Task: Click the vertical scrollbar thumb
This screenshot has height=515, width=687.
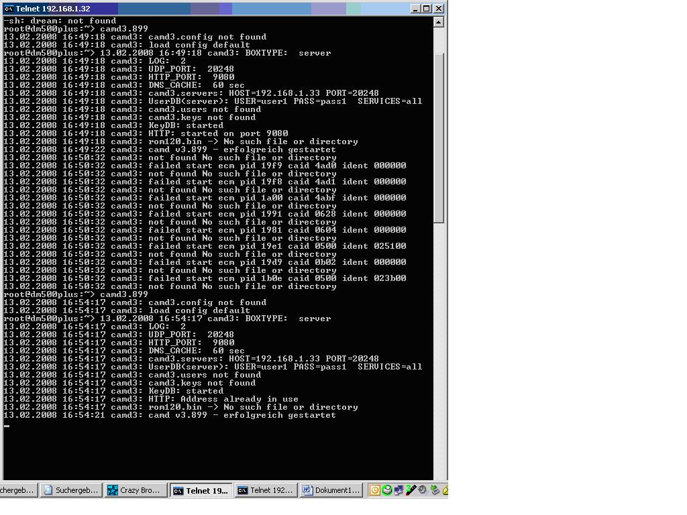Action: (x=439, y=137)
